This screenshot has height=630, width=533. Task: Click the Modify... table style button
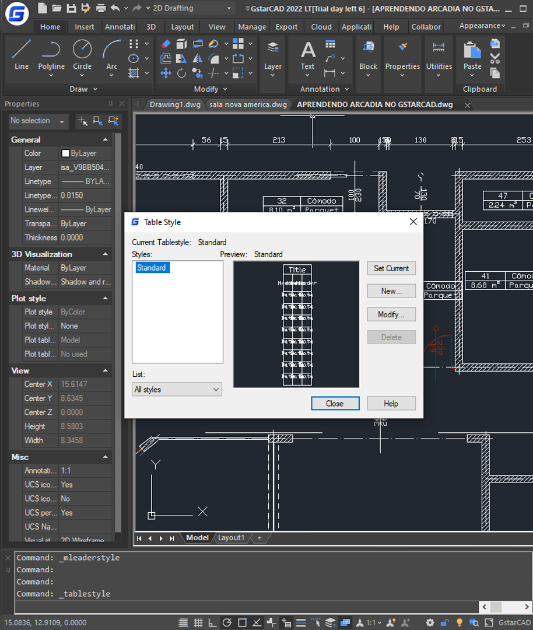(x=391, y=314)
